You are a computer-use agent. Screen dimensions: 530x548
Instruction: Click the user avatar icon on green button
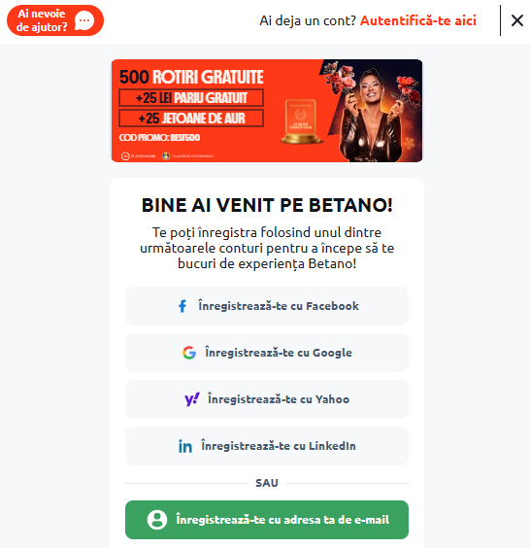coord(157,520)
